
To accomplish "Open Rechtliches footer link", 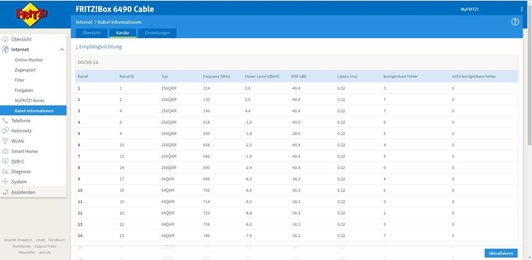I will coord(22,247).
